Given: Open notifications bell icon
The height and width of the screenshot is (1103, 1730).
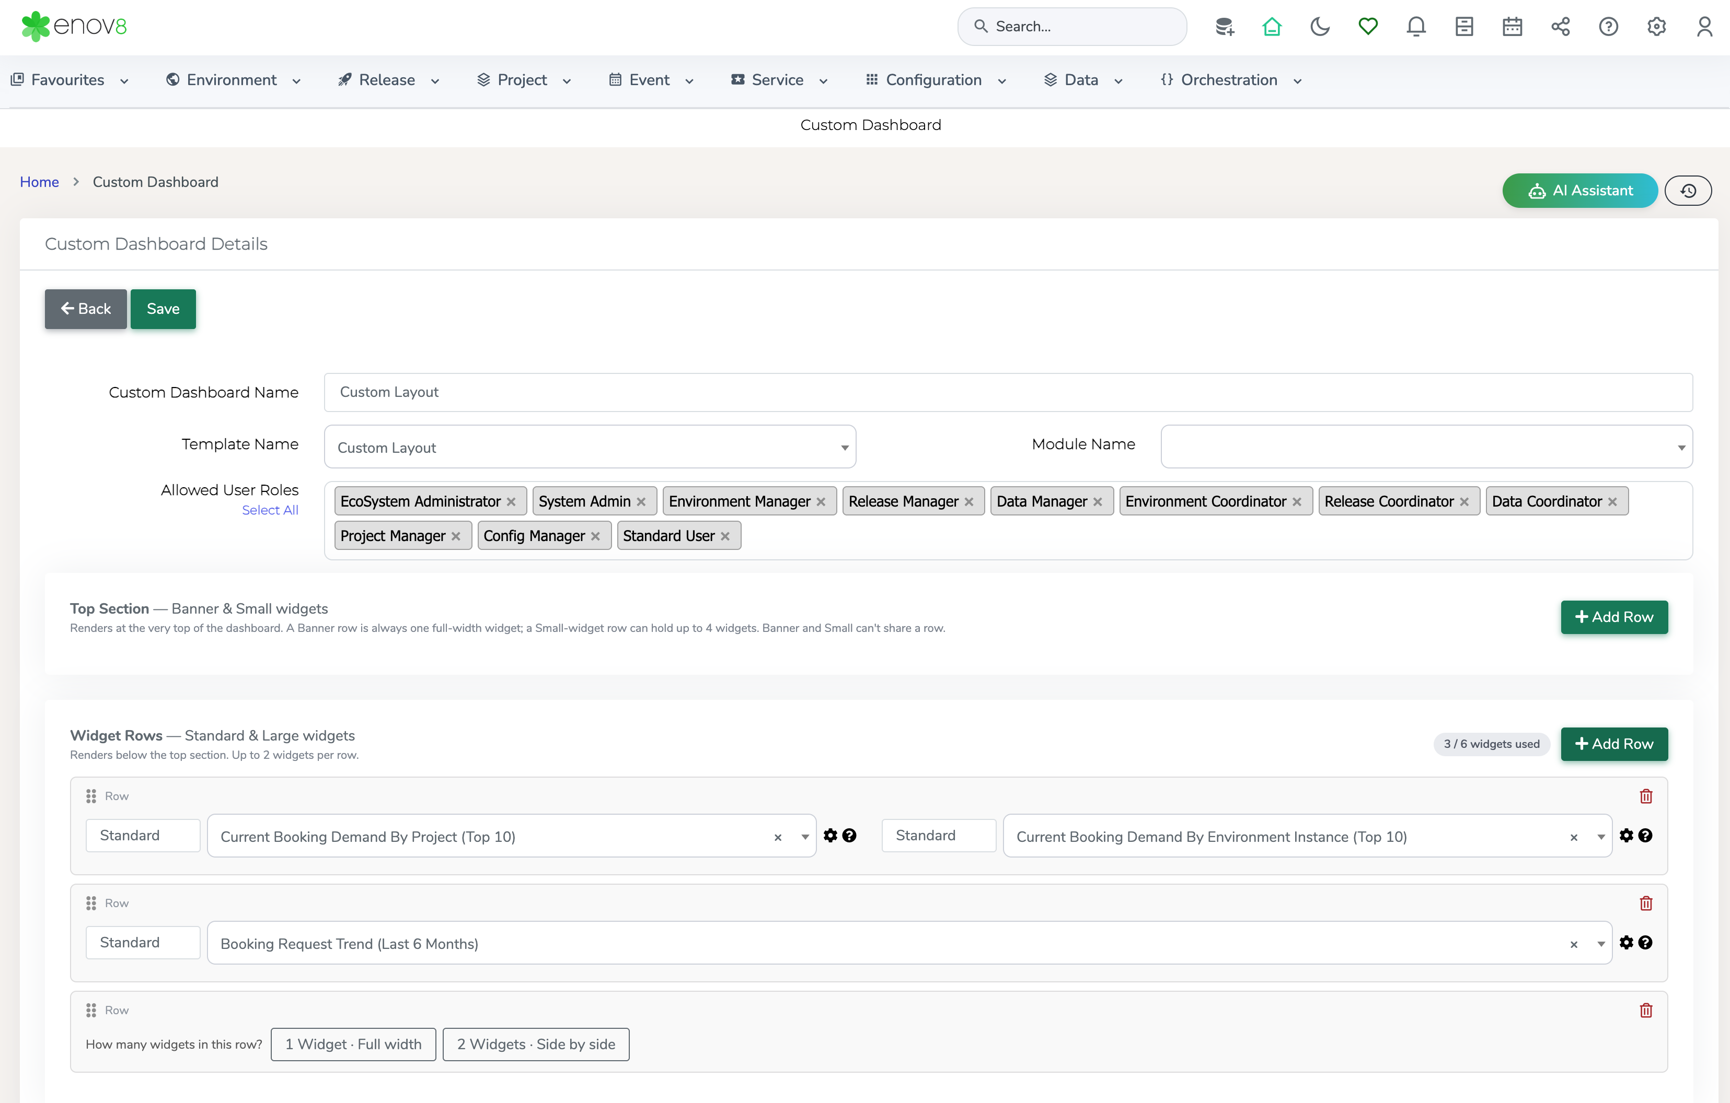Looking at the screenshot, I should [1416, 27].
